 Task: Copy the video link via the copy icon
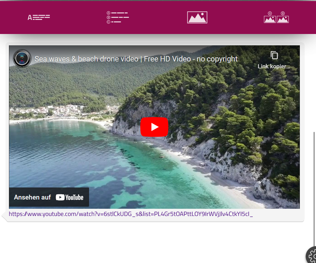point(274,55)
